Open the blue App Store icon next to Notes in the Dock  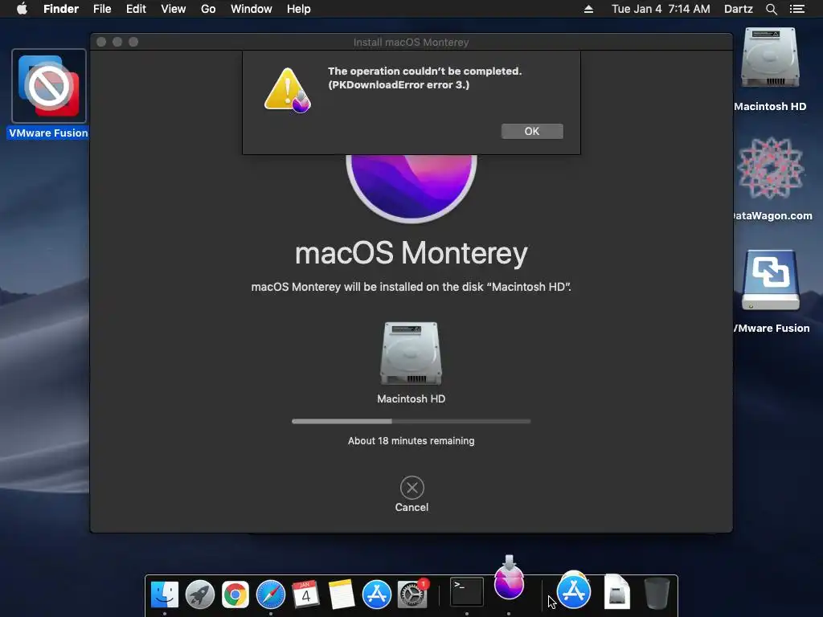(376, 595)
